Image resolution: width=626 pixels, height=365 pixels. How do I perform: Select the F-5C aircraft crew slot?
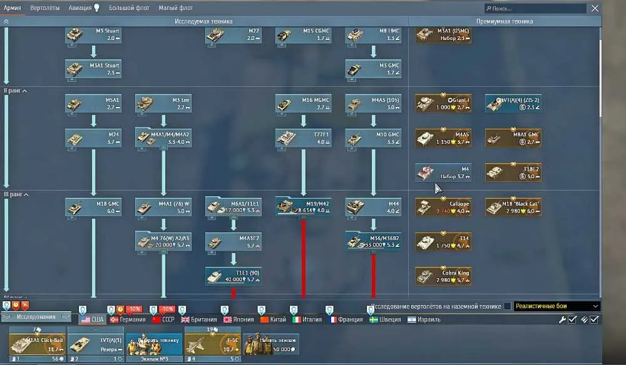212,343
